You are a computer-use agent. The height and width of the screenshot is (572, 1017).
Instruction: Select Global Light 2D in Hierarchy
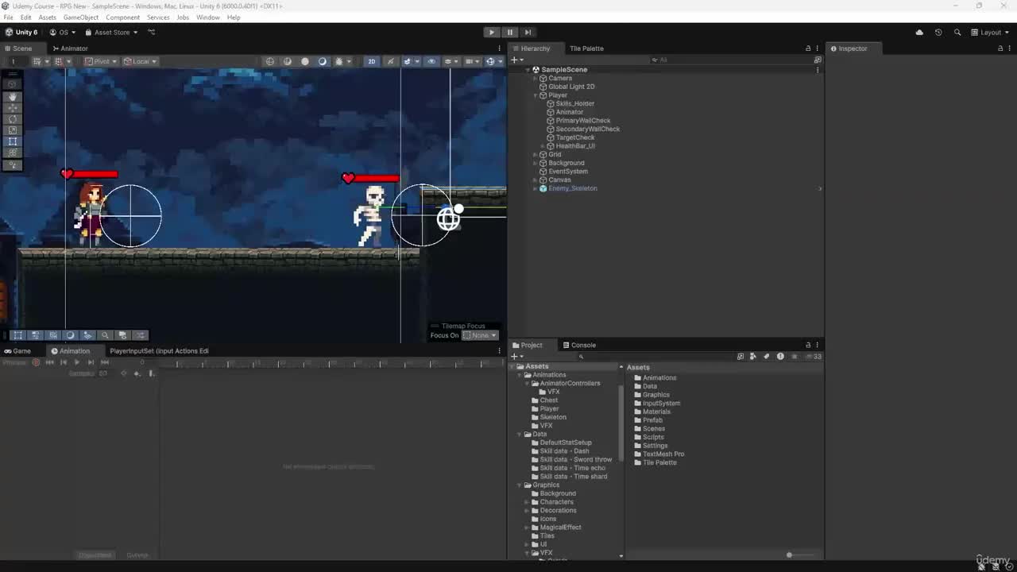coord(570,87)
